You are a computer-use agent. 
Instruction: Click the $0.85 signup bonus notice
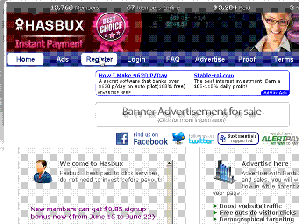click(x=93, y=213)
